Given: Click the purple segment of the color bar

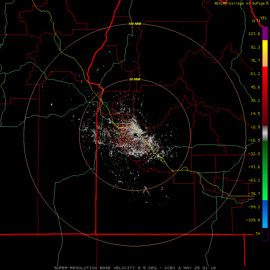Looking at the screenshot, I should [x=265, y=34].
